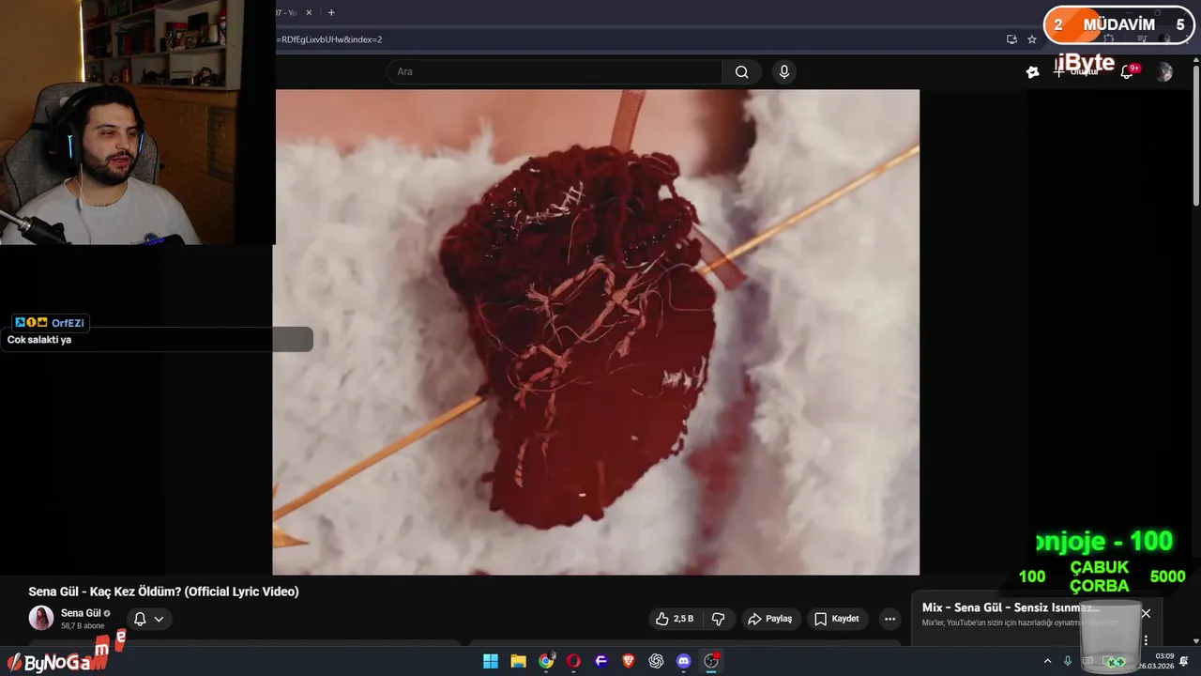
Task: Click the Kaydet save button
Action: (836, 619)
